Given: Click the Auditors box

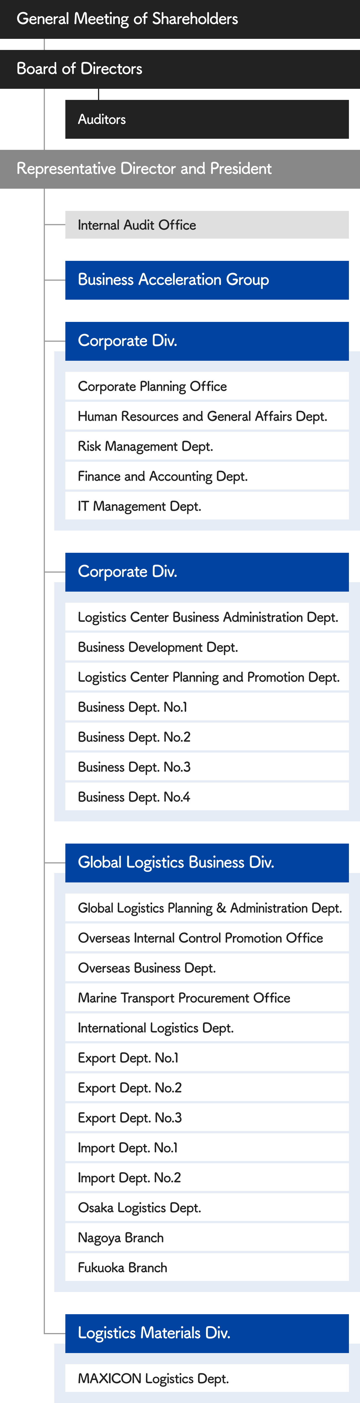Looking at the screenshot, I should click(207, 119).
